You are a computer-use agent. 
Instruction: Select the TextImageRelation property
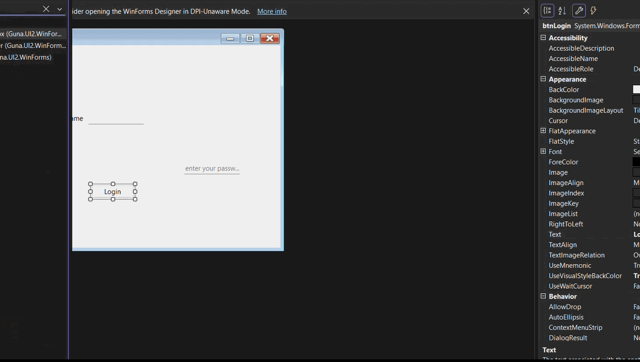(x=576, y=255)
